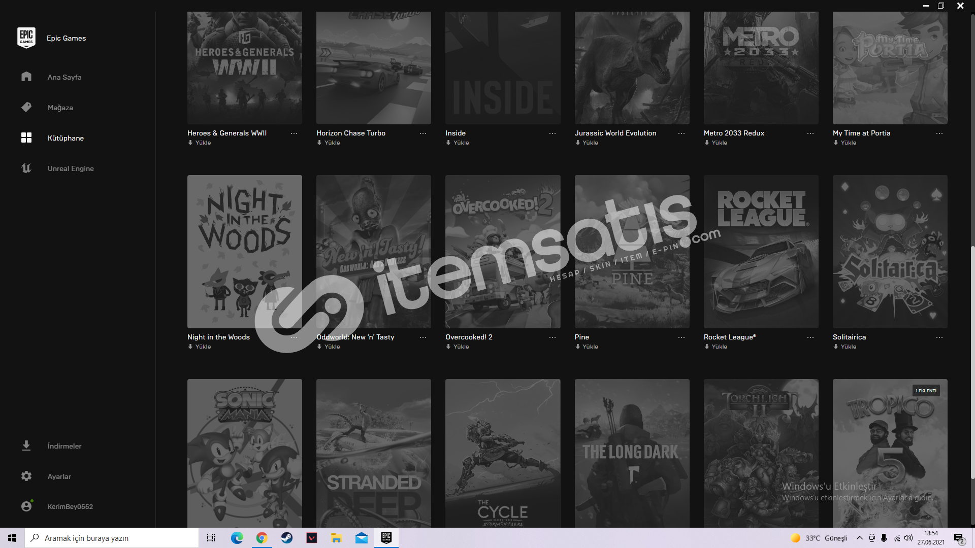
Task: Select Tropico 5 cover art
Action: click(x=890, y=453)
